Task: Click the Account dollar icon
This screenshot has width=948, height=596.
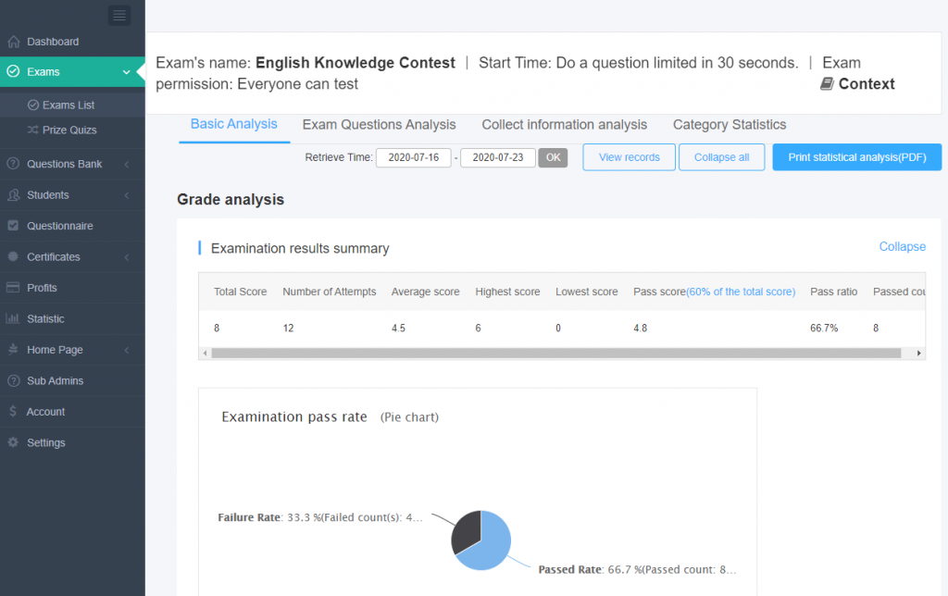Action: pyautogui.click(x=13, y=411)
